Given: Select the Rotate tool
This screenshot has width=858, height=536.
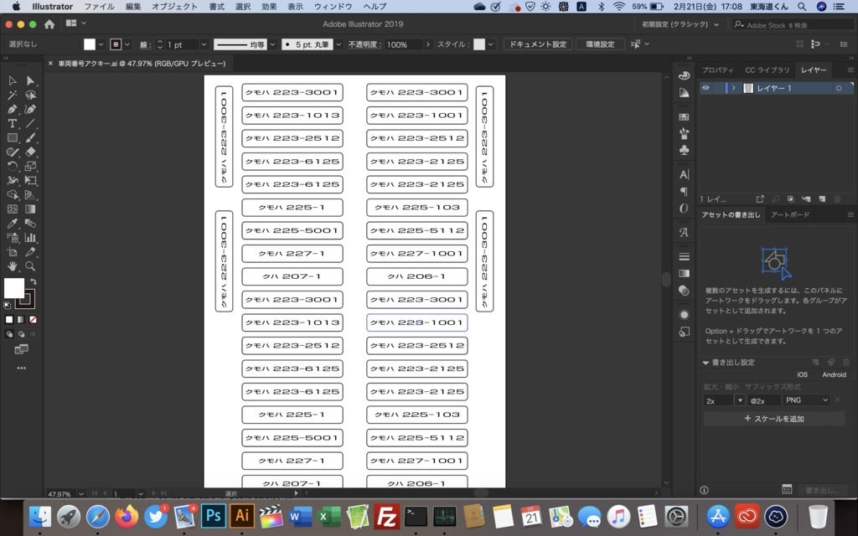Looking at the screenshot, I should [x=12, y=167].
